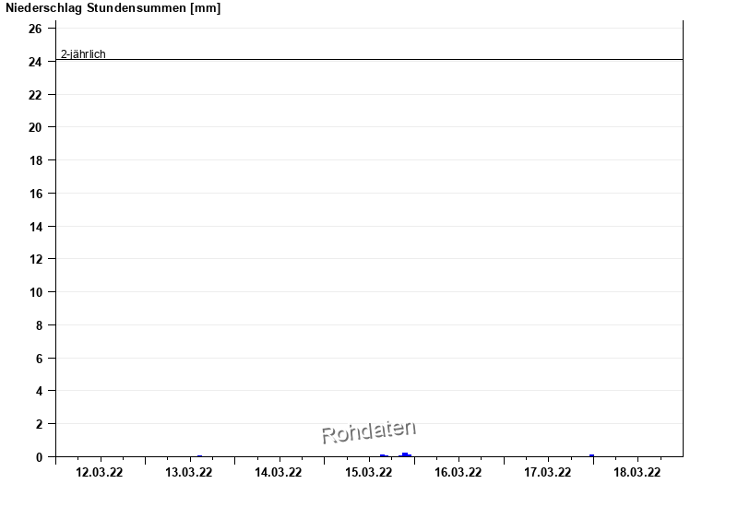738x507 pixels.
Task: Click the y-axis value 20
Action: click(35, 127)
